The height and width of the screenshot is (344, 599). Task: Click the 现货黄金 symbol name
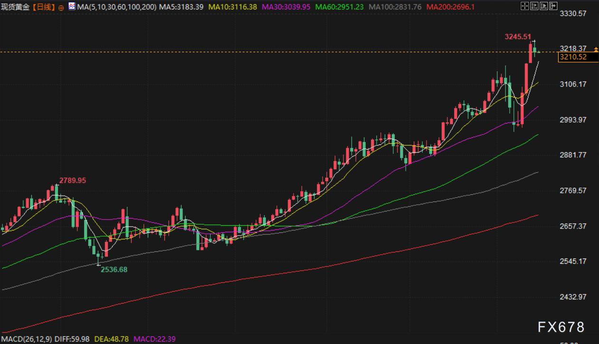[15, 8]
